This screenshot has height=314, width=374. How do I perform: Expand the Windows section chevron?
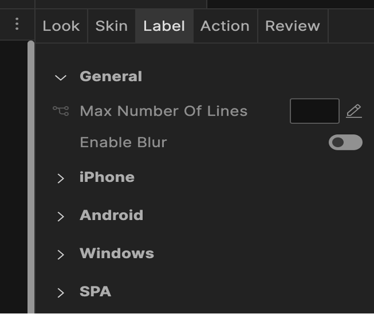tap(61, 254)
